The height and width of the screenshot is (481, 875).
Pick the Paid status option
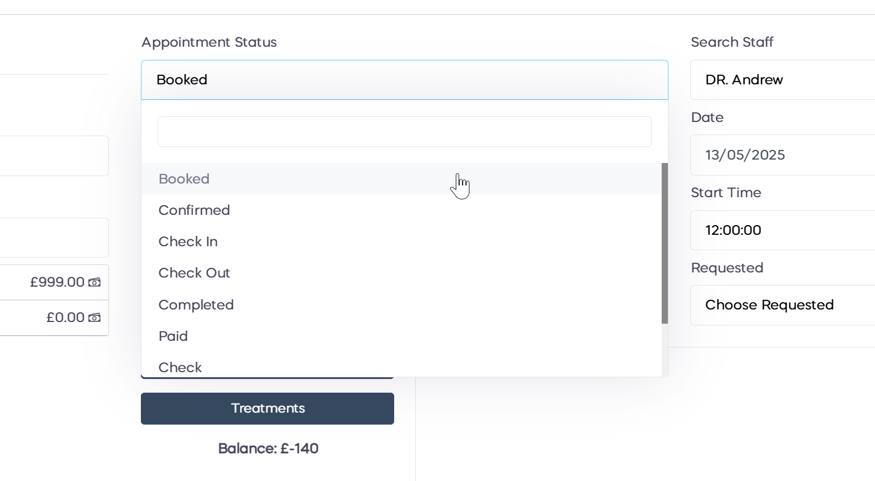[173, 336]
